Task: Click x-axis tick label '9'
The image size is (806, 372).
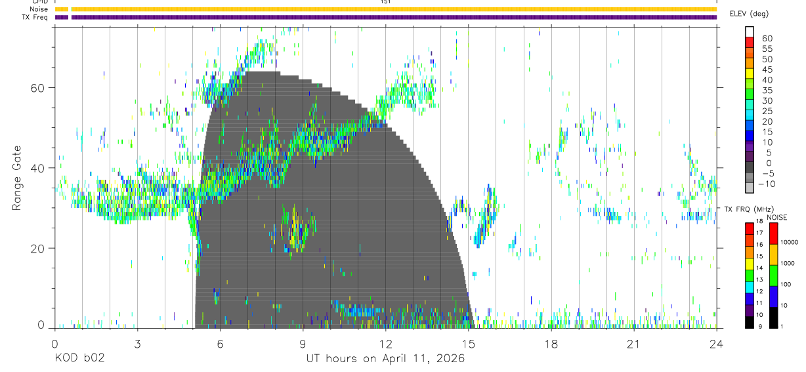Action: [303, 343]
